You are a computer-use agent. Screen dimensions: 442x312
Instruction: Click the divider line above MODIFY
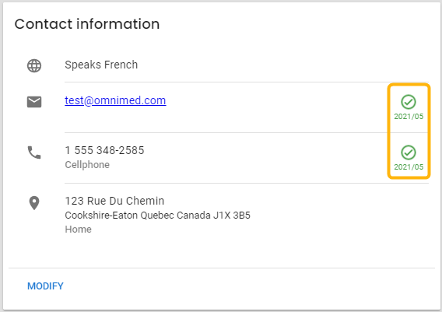[x=222, y=268]
